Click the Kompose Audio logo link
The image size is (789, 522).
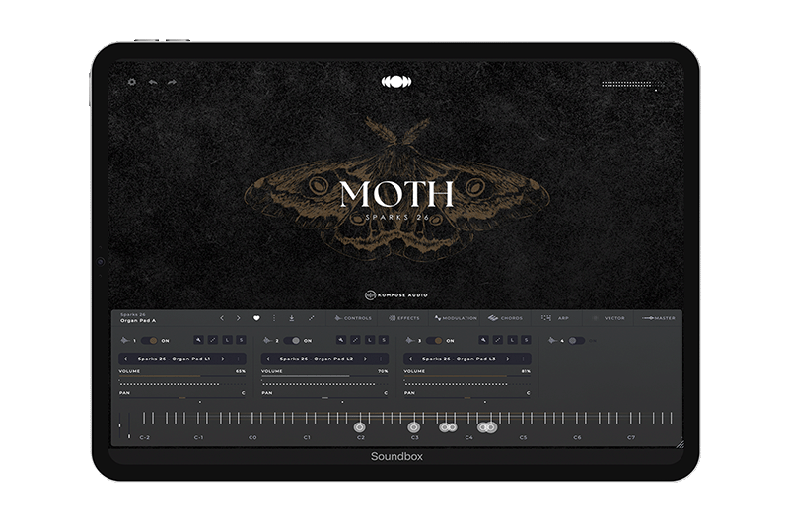[x=396, y=294]
